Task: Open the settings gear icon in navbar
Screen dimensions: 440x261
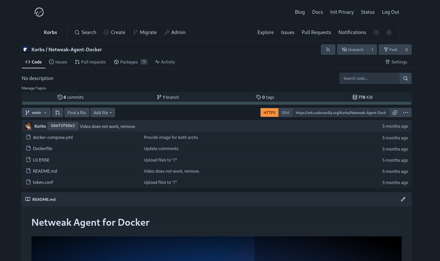Action: [389, 32]
